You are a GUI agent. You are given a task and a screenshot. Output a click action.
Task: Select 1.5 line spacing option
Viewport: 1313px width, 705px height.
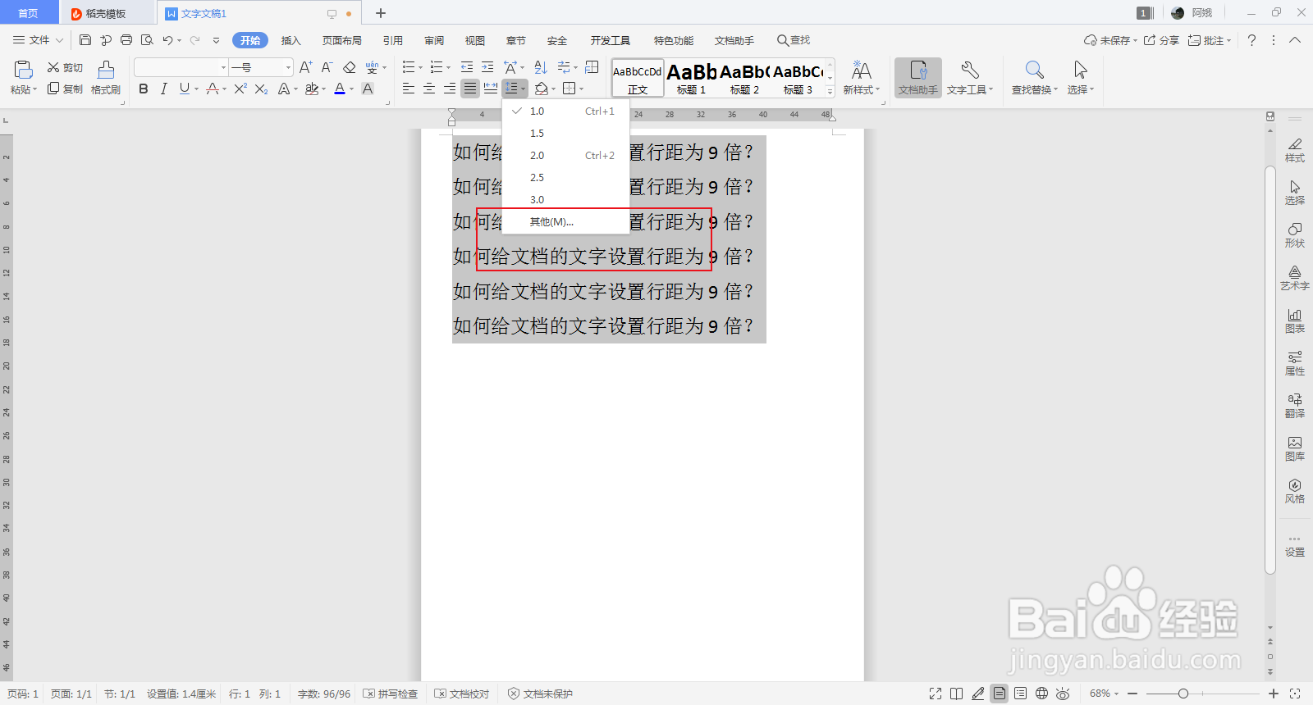tap(566, 133)
